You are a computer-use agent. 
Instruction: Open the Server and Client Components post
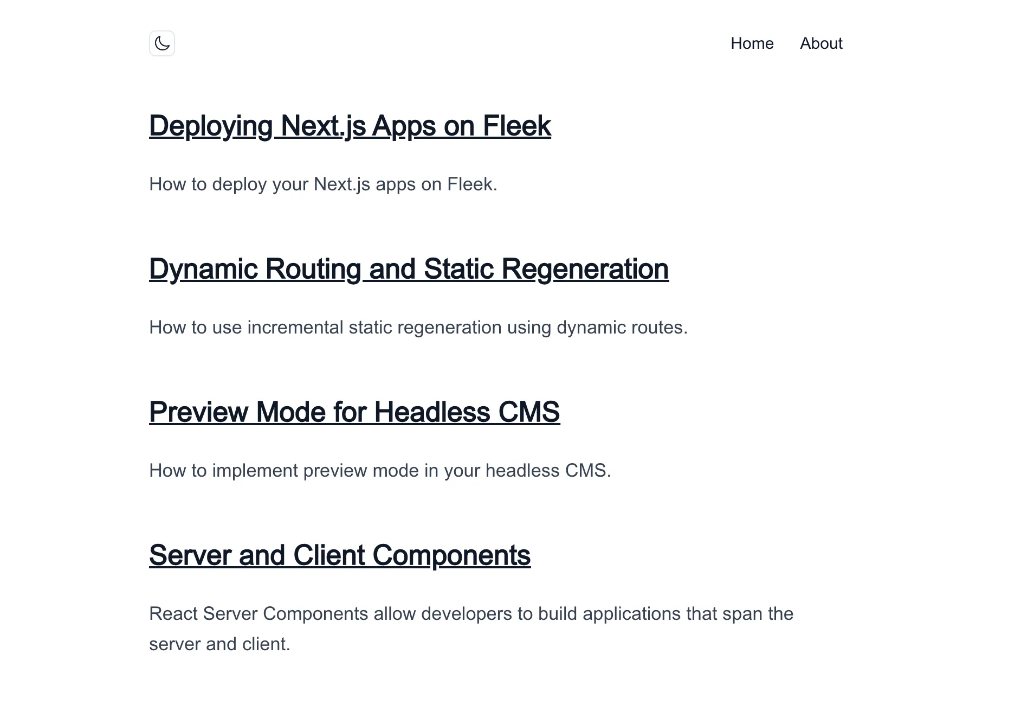pyautogui.click(x=340, y=555)
